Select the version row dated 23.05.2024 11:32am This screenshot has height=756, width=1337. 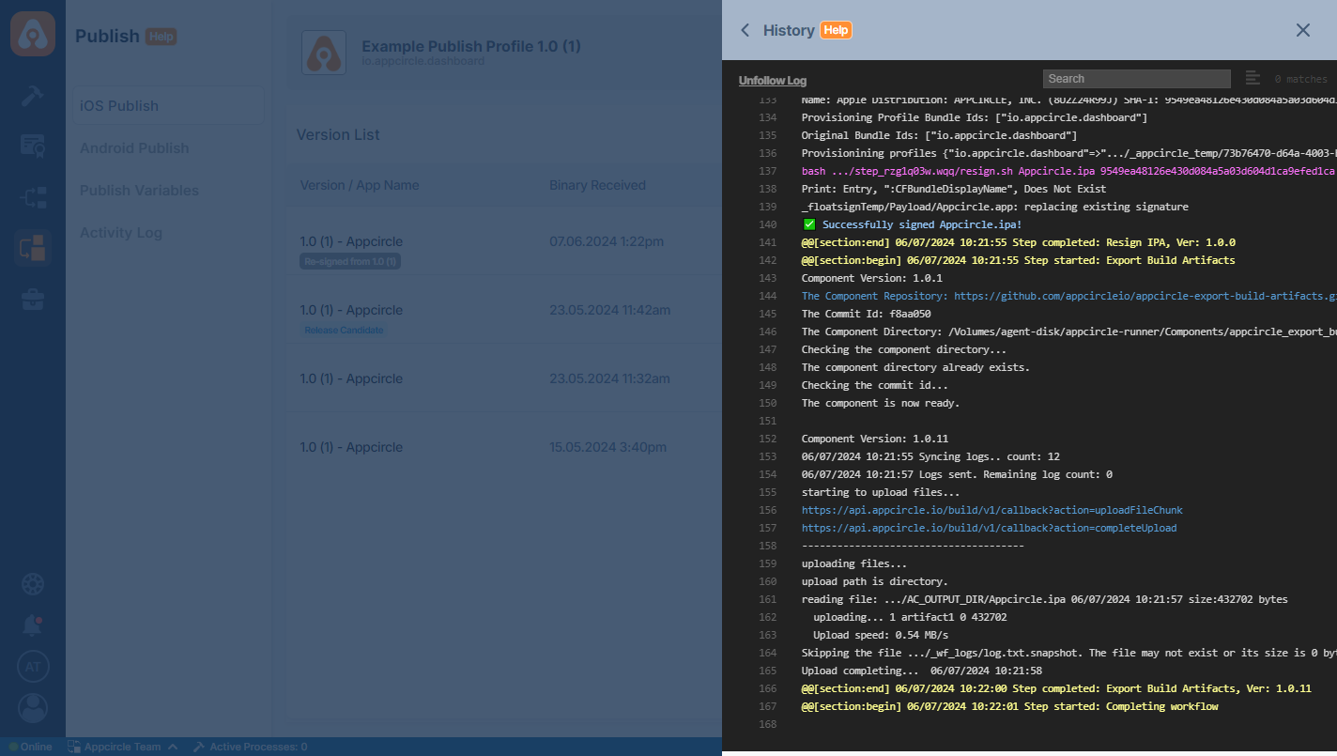point(503,379)
